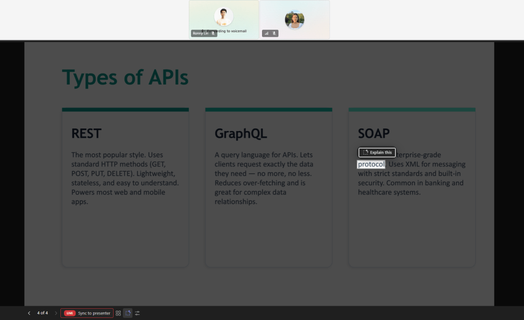Select the 4 of 4 slide counter
This screenshot has height=320, width=524.
pyautogui.click(x=42, y=313)
